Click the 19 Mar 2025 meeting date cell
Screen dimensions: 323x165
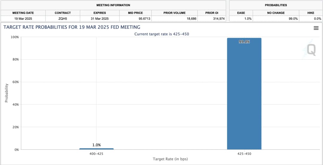(x=23, y=19)
